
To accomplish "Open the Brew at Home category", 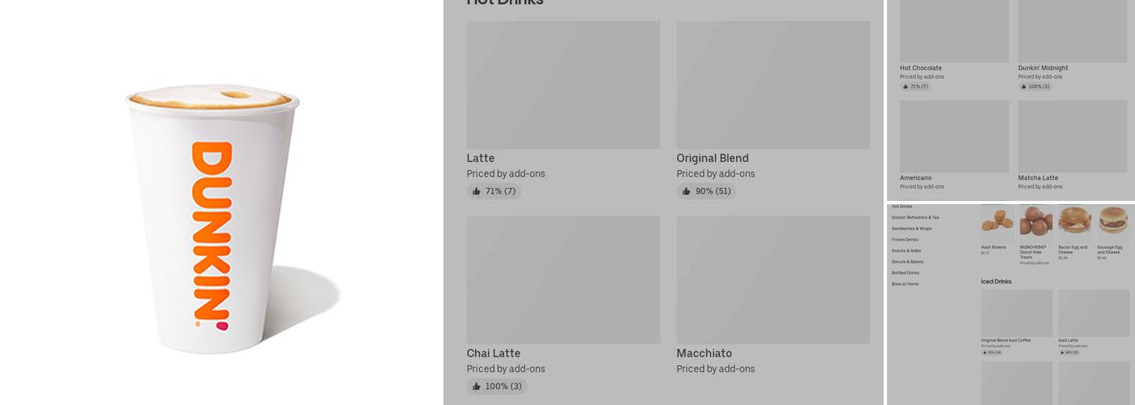I will pyautogui.click(x=905, y=284).
